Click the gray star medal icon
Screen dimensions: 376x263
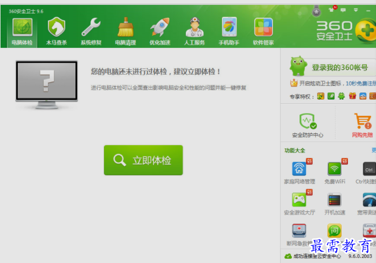point(316,12)
